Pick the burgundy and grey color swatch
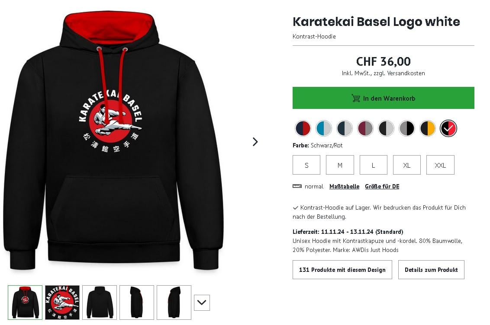The image size is (490, 325). pos(365,128)
